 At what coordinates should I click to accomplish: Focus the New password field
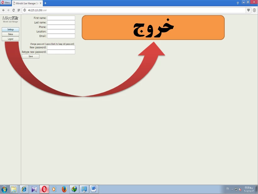61,47
